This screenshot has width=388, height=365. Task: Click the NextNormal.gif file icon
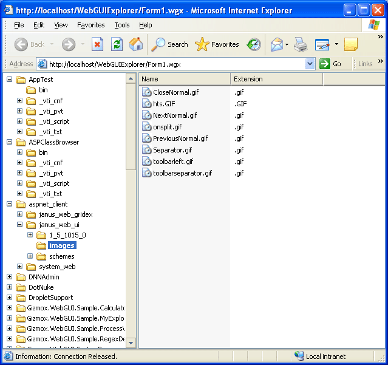pyautogui.click(x=147, y=115)
